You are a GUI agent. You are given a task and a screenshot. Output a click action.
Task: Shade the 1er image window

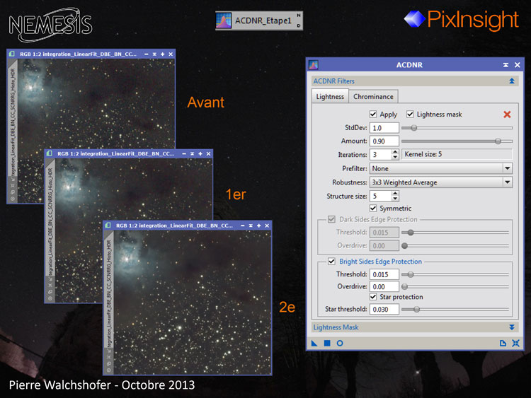(192, 154)
